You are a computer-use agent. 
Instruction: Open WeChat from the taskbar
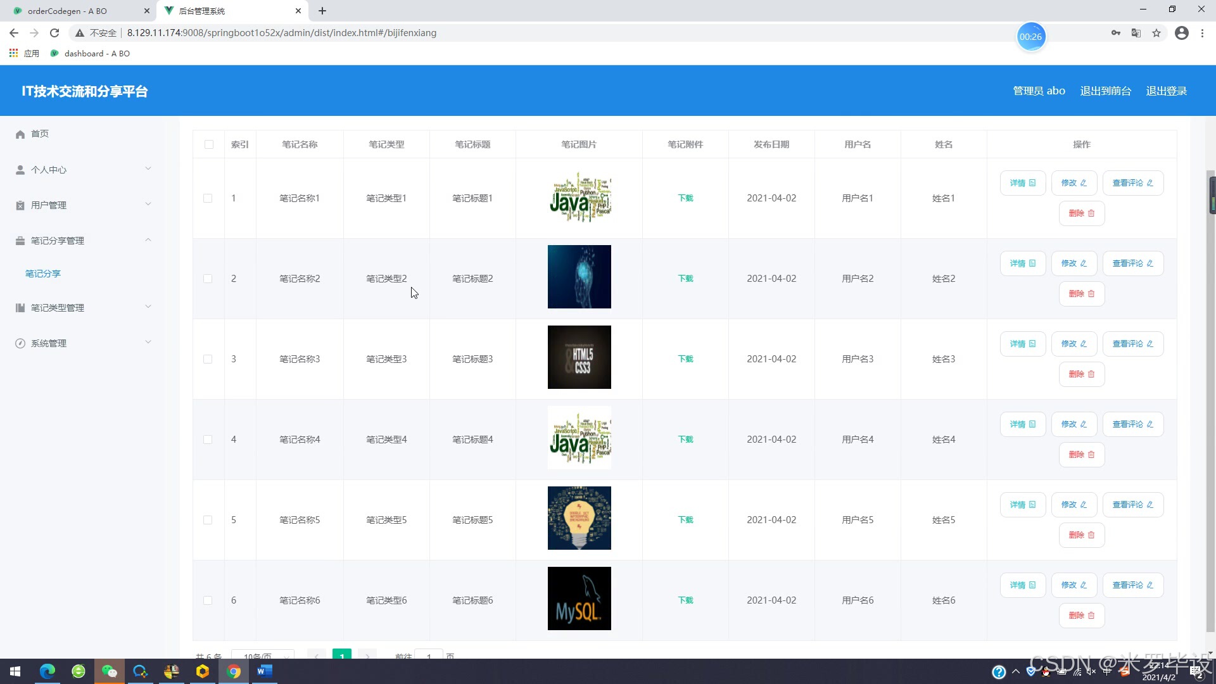(x=110, y=671)
